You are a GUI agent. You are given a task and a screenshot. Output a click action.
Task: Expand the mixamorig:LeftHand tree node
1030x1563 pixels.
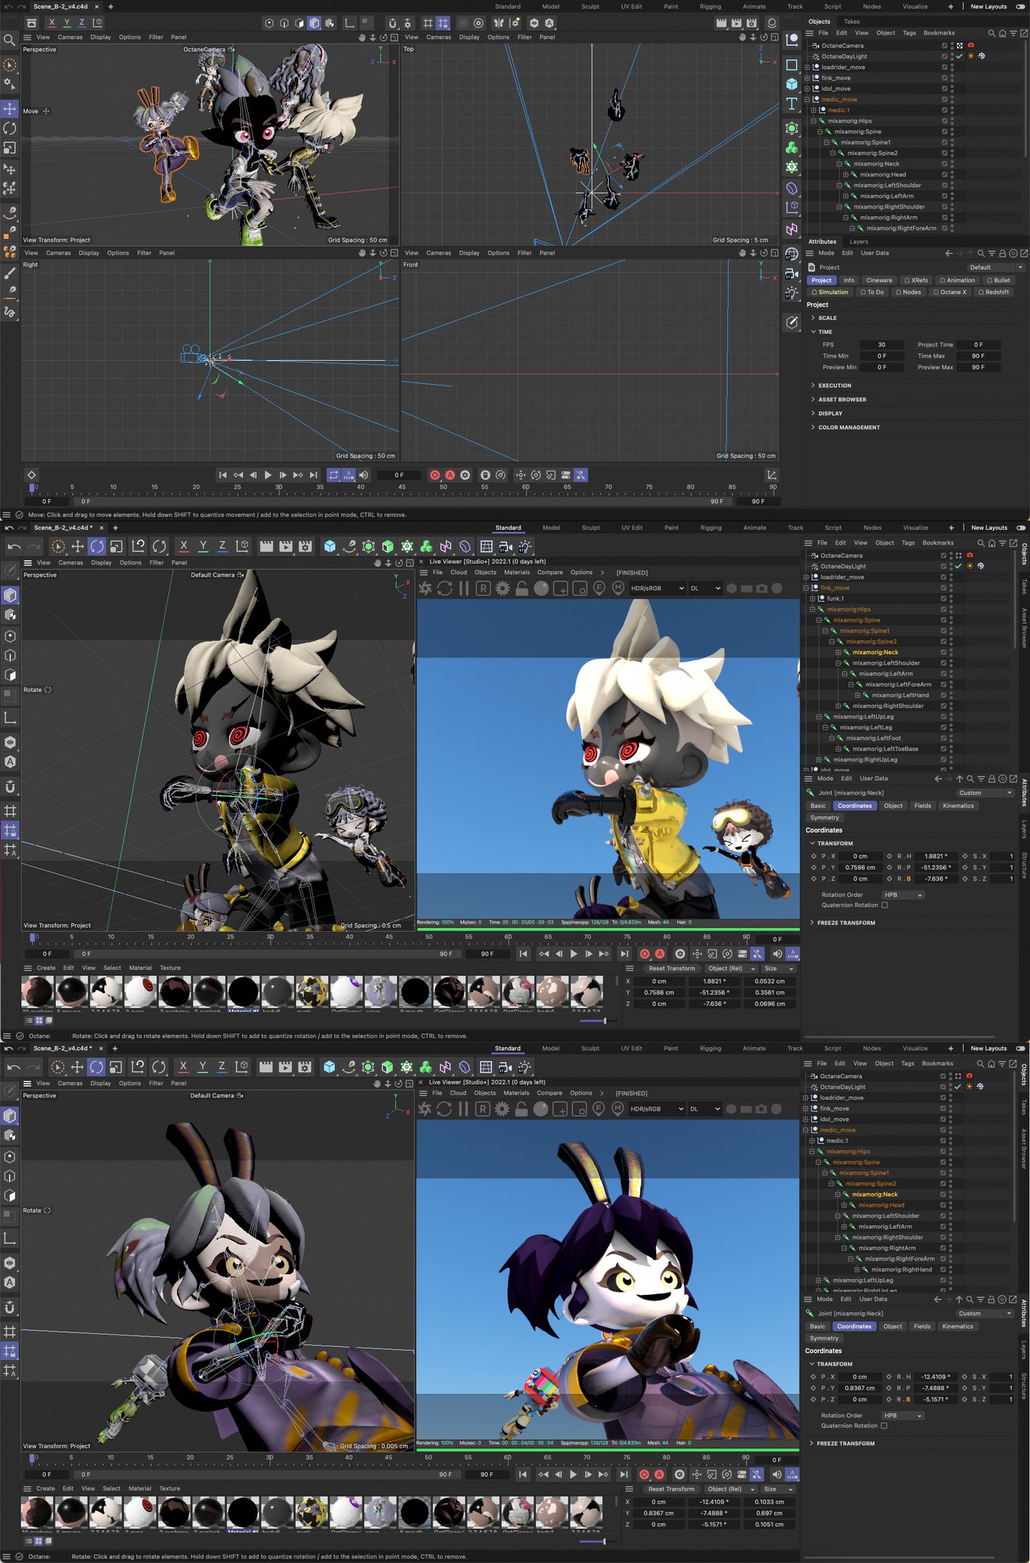[x=858, y=695]
